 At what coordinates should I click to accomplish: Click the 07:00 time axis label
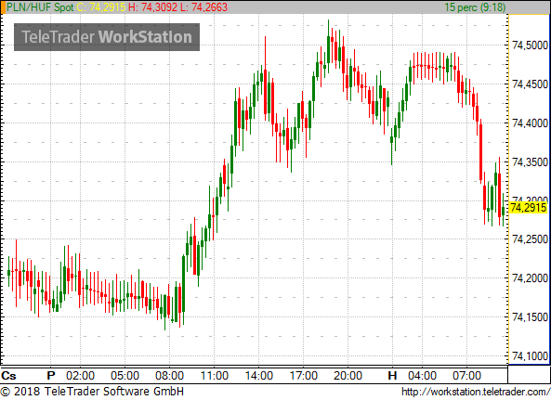coord(466,376)
